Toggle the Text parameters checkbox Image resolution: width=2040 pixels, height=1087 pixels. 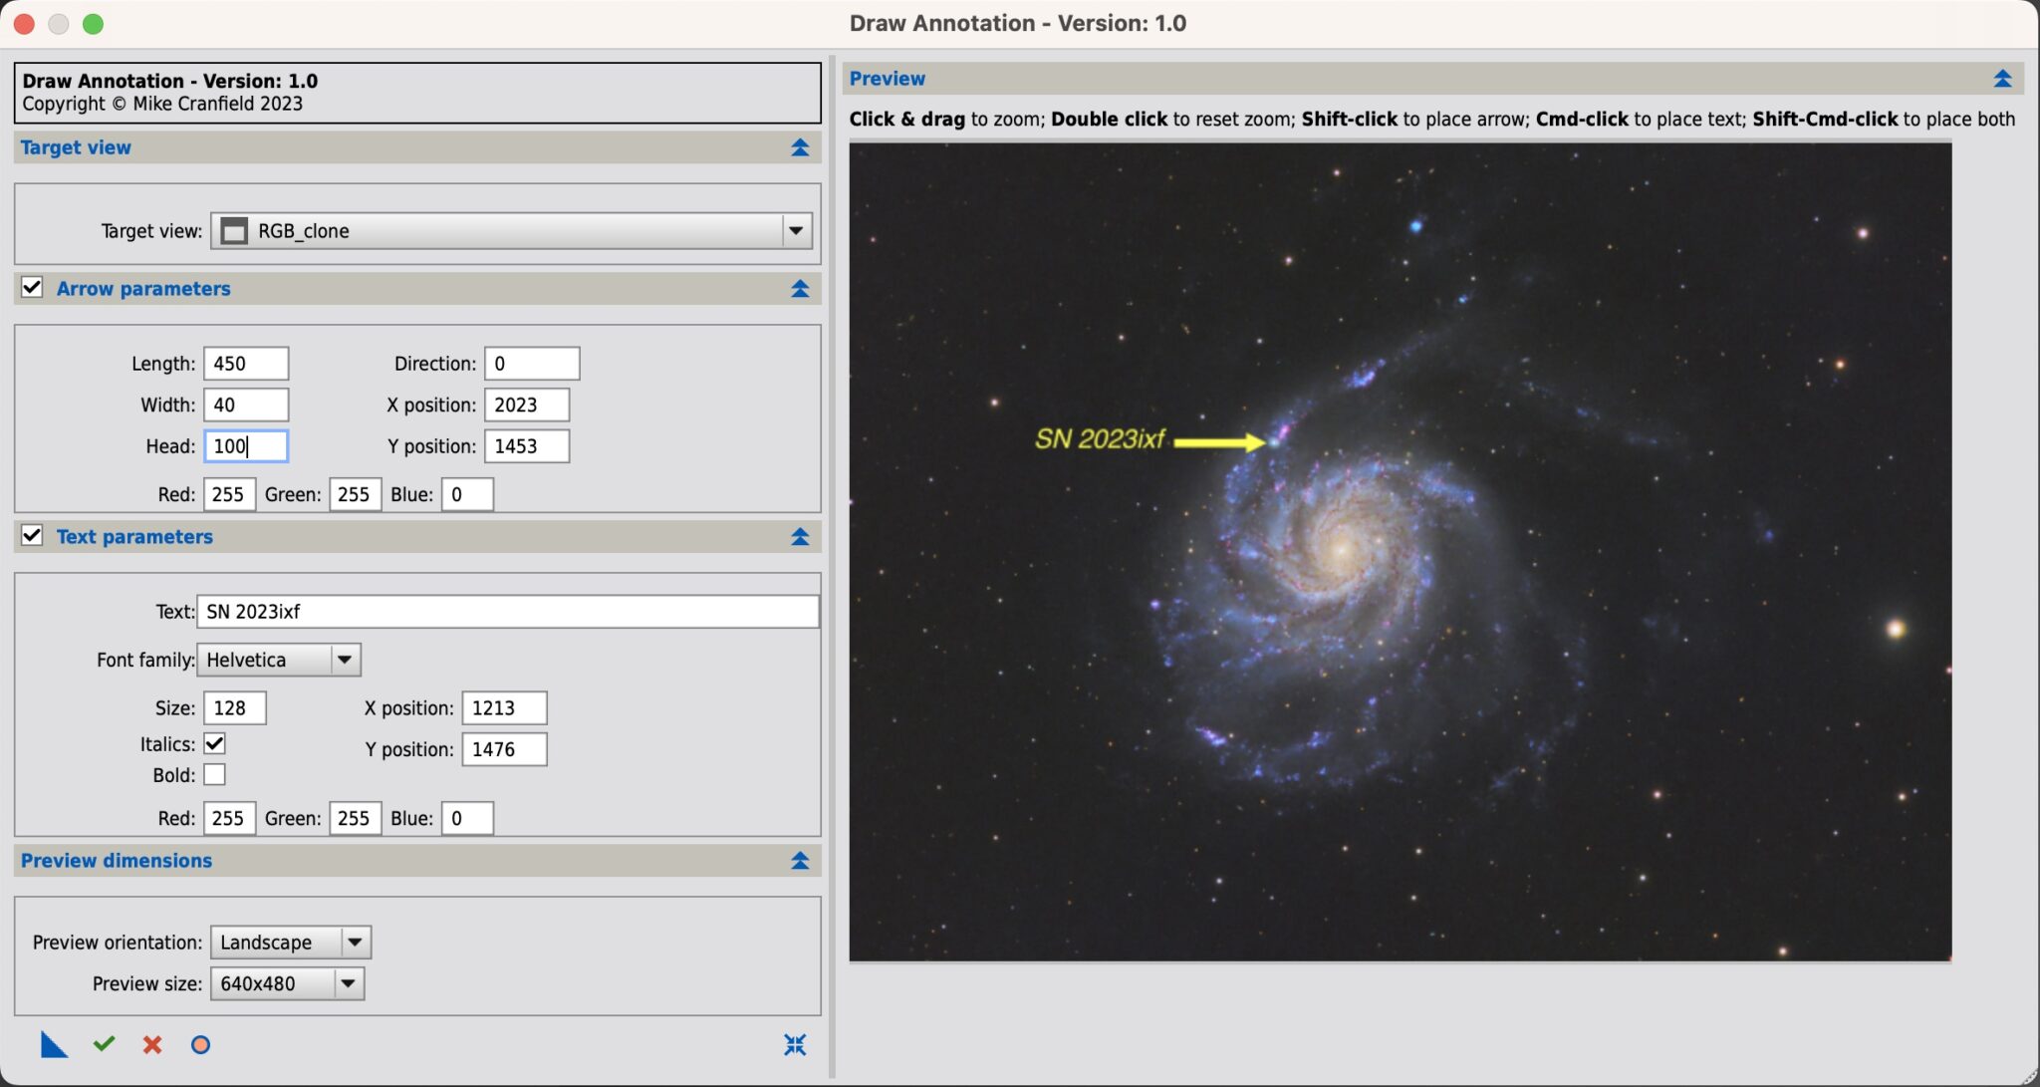31,536
